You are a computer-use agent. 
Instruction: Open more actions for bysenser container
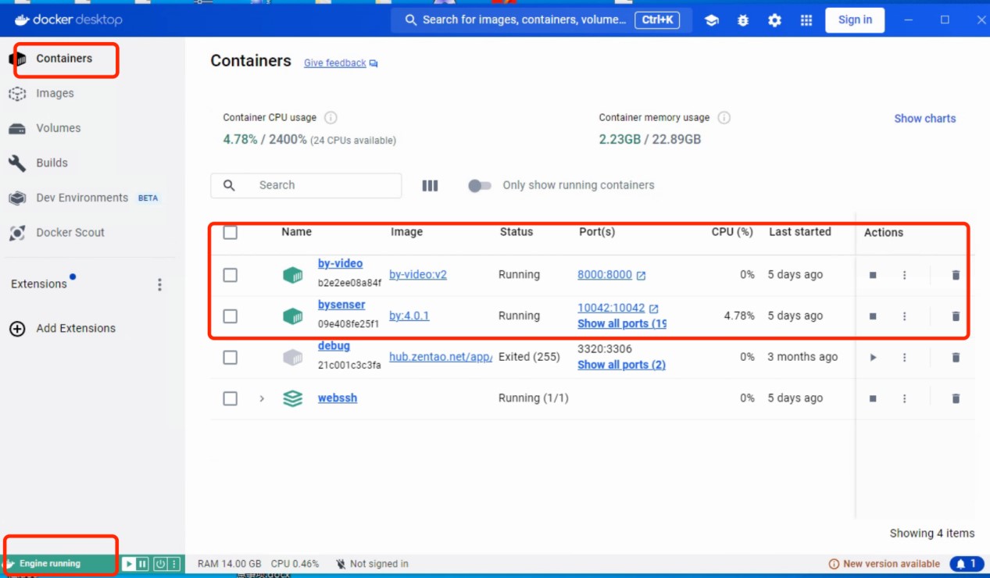coord(904,316)
